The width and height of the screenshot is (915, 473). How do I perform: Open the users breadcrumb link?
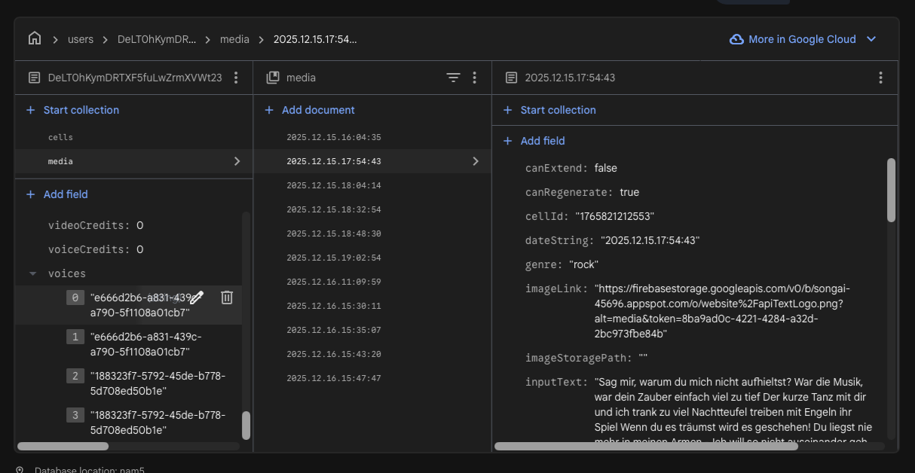(x=81, y=39)
